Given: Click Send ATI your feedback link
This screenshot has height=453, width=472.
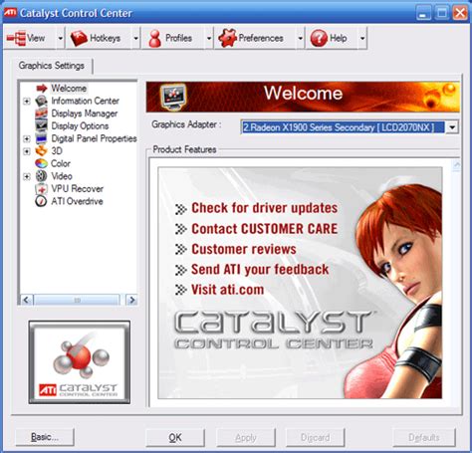Looking at the screenshot, I should point(260,270).
